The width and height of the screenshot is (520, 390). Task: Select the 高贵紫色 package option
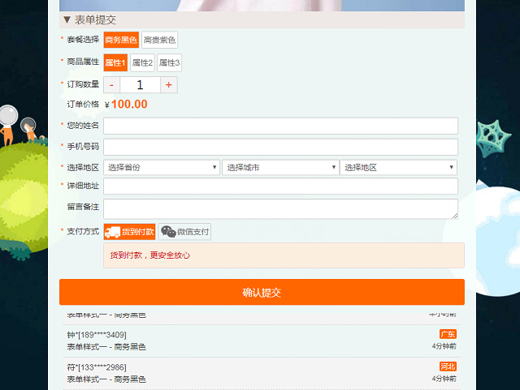[159, 40]
